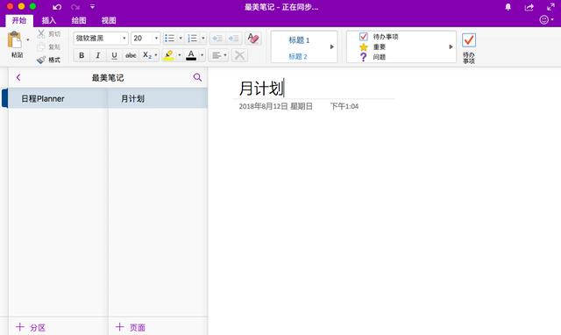Click the 月计划 page title field

tap(261, 89)
